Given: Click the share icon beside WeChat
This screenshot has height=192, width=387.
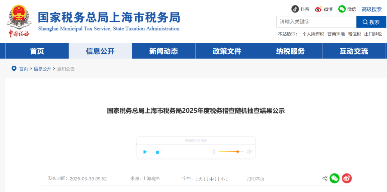Looking at the screenshot, I should tap(325, 178).
